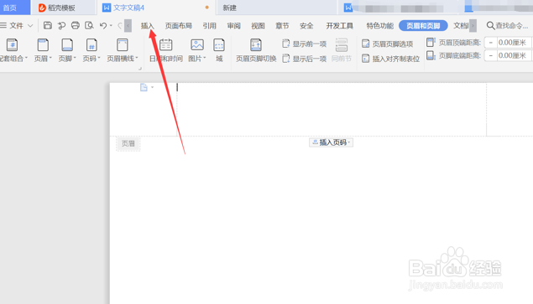The image size is (533, 304).
Task: Open the 配套组合 header-footer set dropdown
Action: 13,50
